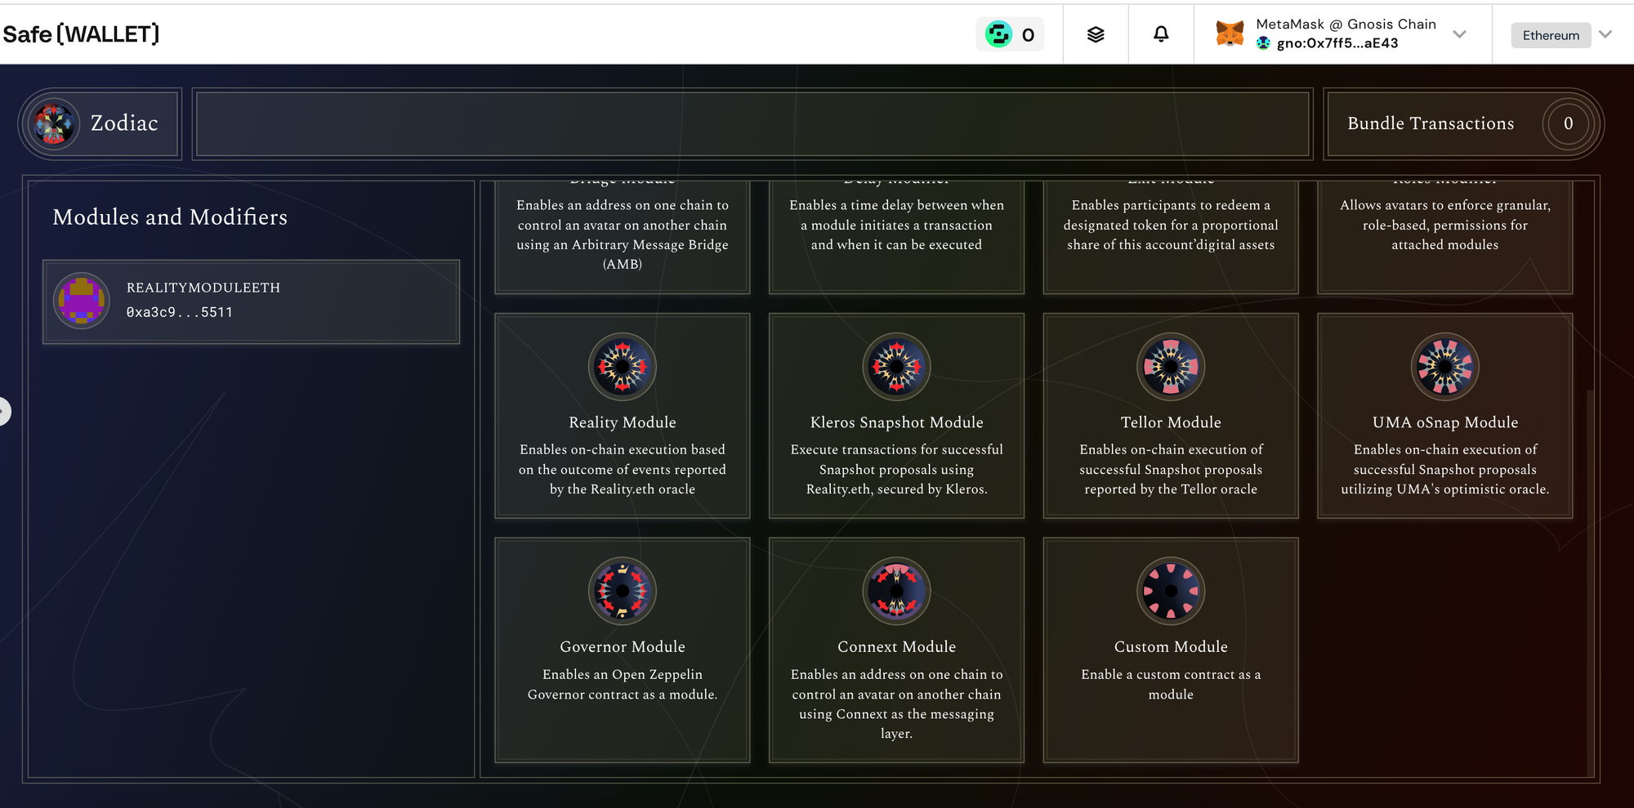This screenshot has height=808, width=1634.
Task: Click the Governor Module title
Action: 623,646
